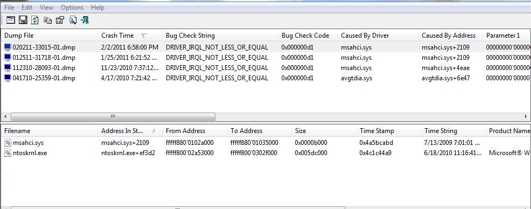
Task: Select dump file 012511-31718-01.dmp
Action: [x=44, y=58]
